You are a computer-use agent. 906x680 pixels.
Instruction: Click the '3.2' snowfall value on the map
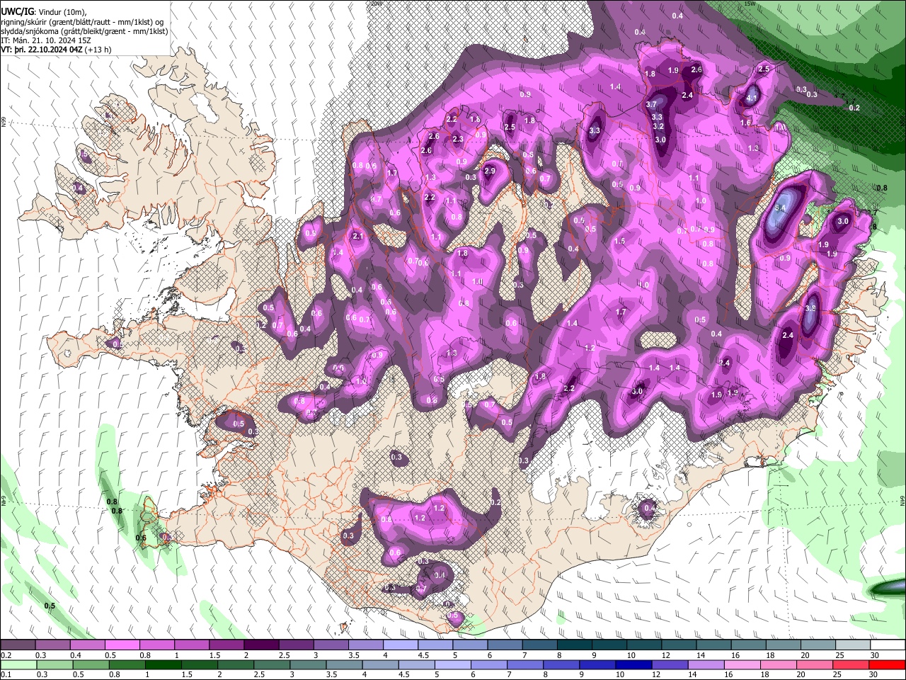658,126
